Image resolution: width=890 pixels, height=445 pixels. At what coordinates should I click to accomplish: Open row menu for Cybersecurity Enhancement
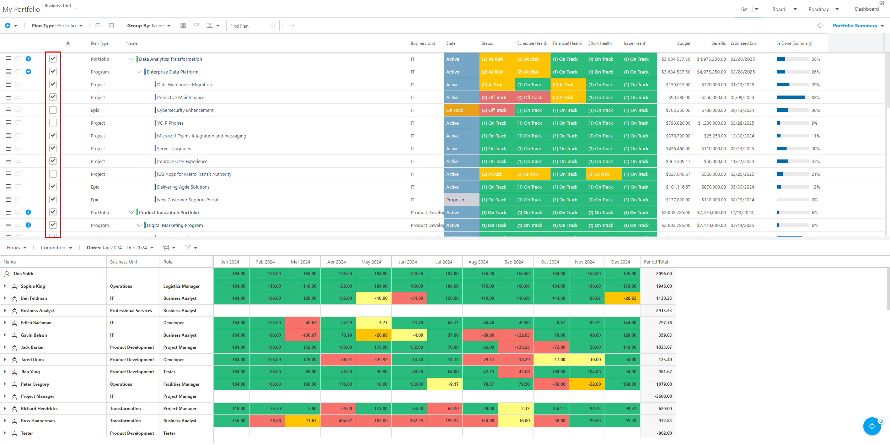pos(9,110)
